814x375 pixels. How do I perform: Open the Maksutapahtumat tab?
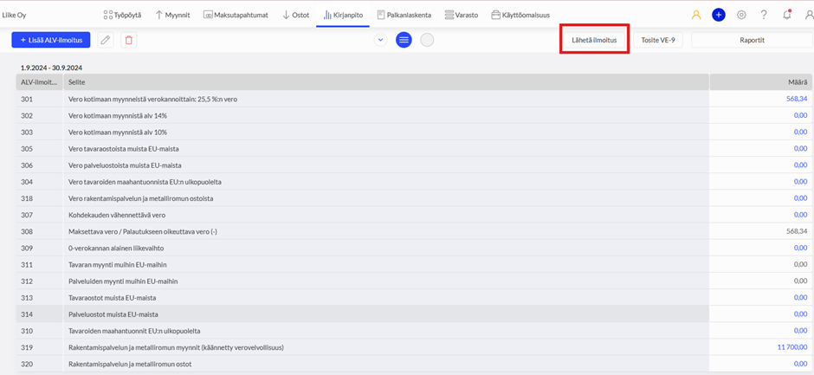(236, 15)
